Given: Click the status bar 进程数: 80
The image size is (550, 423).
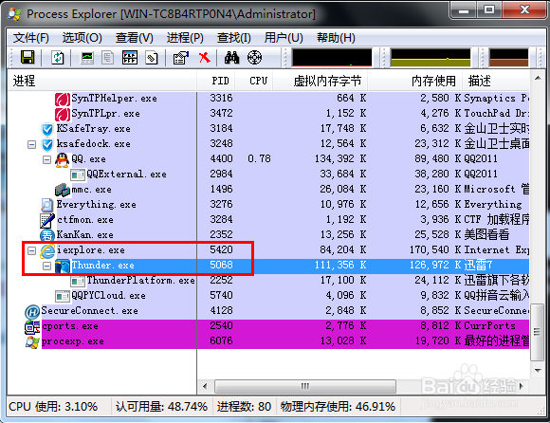Looking at the screenshot, I should [244, 407].
